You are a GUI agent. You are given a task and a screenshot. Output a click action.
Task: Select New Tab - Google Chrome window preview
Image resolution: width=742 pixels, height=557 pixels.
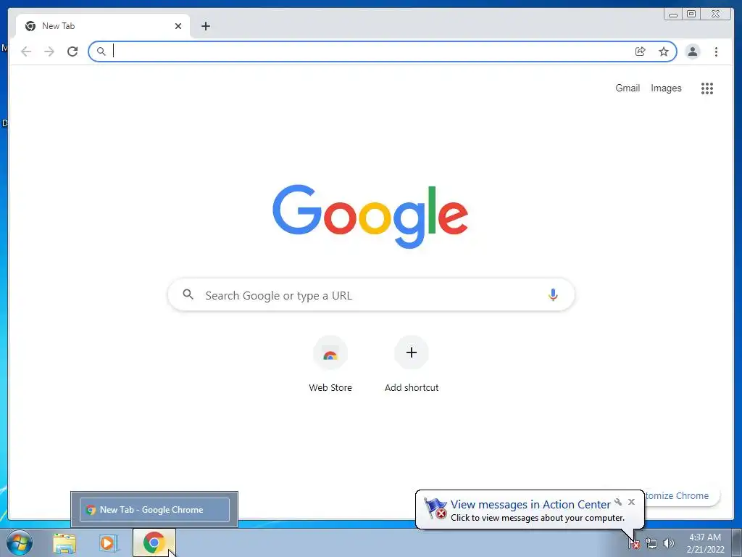click(155, 510)
